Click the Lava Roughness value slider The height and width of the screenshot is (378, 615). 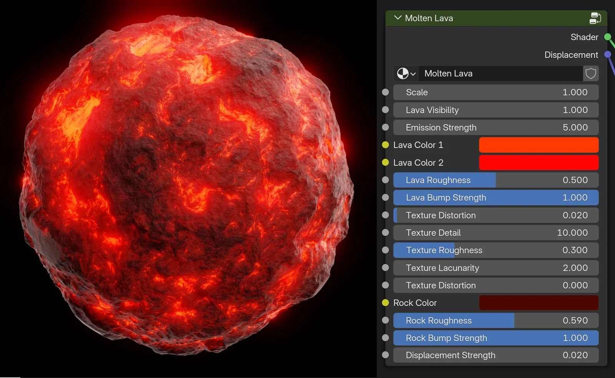tap(496, 180)
